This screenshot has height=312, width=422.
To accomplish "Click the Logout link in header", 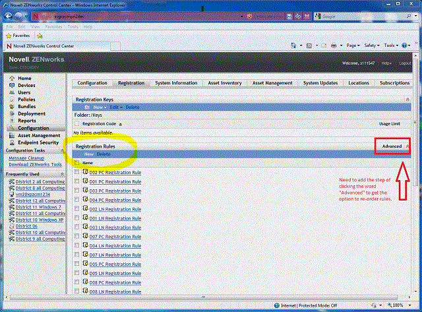I will tap(405, 63).
